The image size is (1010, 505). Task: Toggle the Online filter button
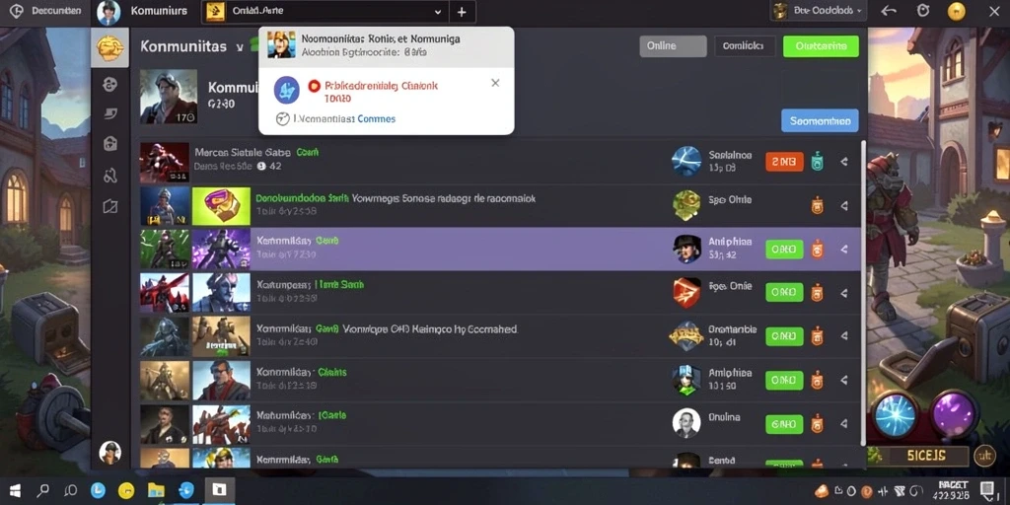673,46
